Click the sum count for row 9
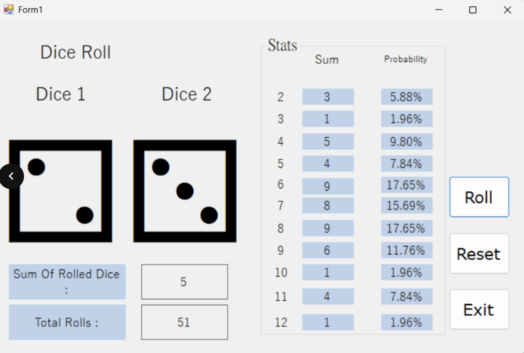Image resolution: width=524 pixels, height=353 pixels. click(x=328, y=250)
